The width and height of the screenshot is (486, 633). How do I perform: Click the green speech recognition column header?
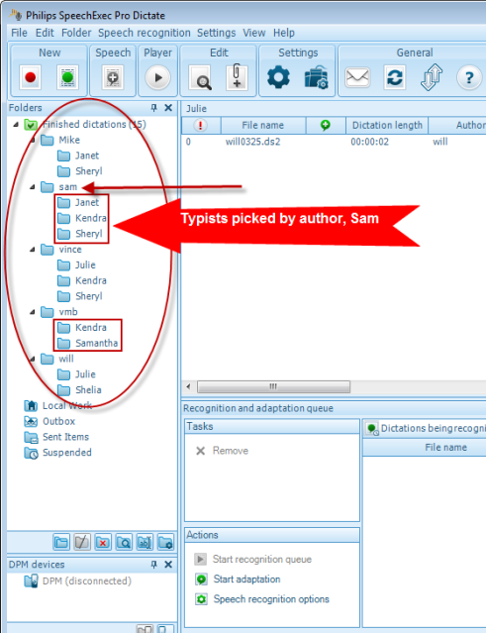(325, 126)
